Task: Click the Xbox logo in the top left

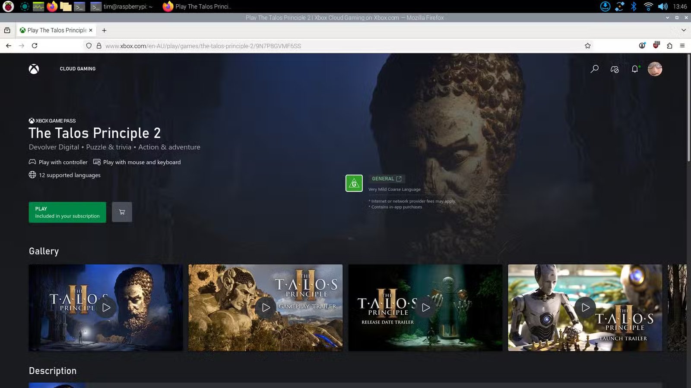Action: point(34,69)
